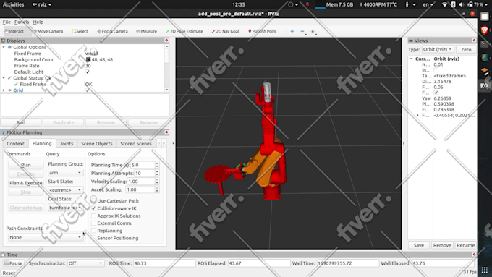Viewport: 492px width, 277px height.
Task: Increase Planning Attempts with stepper
Action: (157, 171)
